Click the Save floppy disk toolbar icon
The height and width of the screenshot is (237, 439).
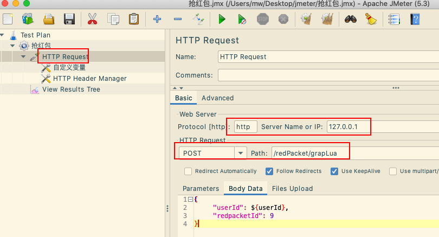click(x=69, y=20)
